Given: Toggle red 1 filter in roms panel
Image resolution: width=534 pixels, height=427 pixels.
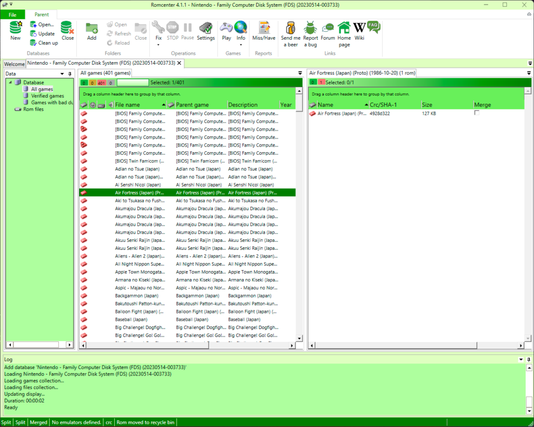Looking at the screenshot, I should click(321, 82).
